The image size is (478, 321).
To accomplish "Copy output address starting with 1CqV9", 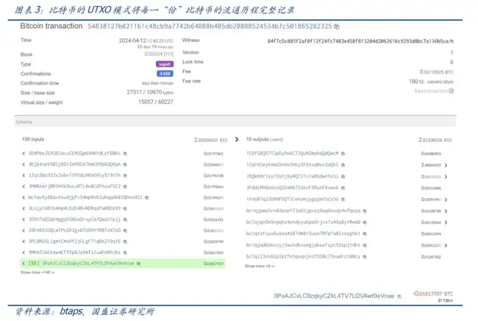I will coord(343,165).
